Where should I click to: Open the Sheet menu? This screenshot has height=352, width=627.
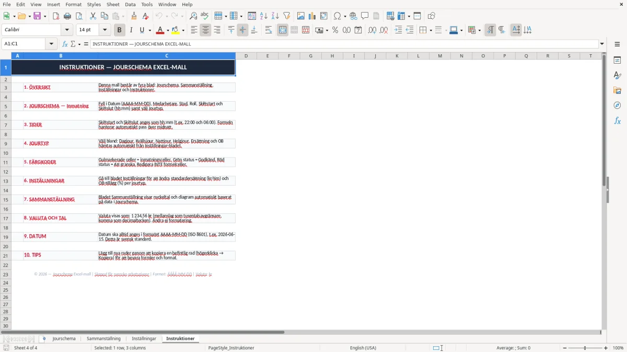click(x=113, y=4)
